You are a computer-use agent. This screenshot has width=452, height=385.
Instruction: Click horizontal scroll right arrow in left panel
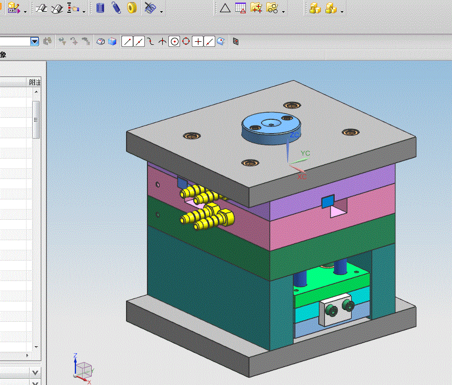click(x=28, y=355)
